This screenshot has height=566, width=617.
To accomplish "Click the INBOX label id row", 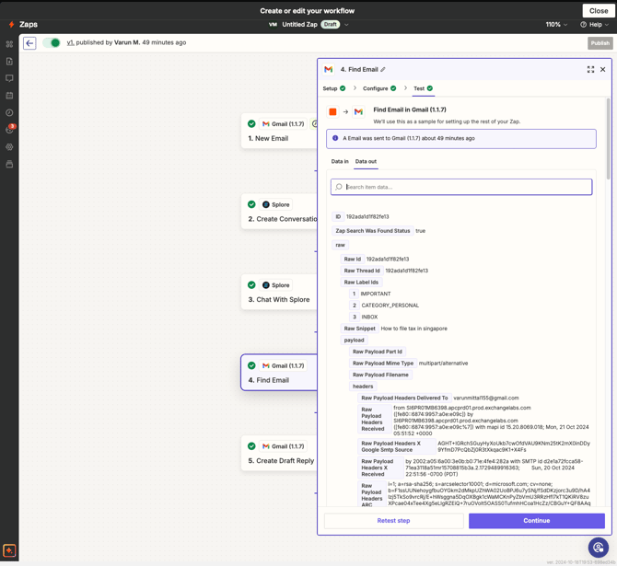I will pyautogui.click(x=364, y=317).
